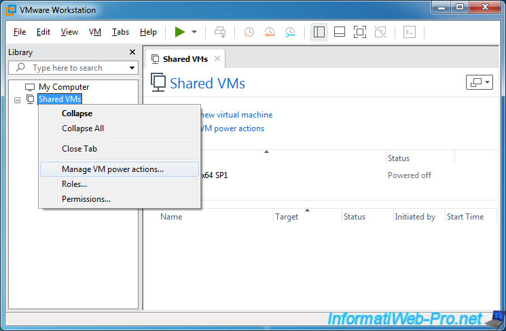
Task: Sort tasks by Name column
Action: pos(171,217)
